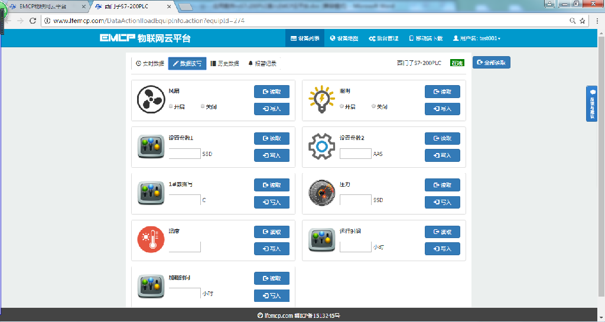Screen dimensions: 605x322
Task: Click the browser reload page icon
Action: tap(33, 21)
